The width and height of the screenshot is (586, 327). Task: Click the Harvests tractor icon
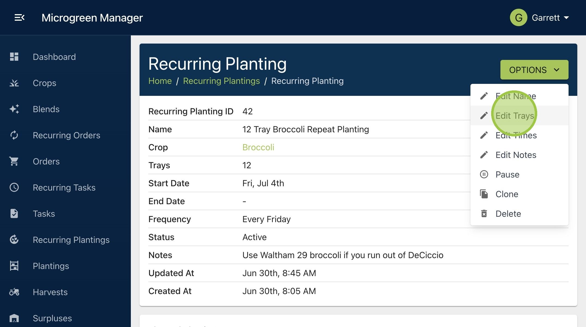pyautogui.click(x=14, y=292)
